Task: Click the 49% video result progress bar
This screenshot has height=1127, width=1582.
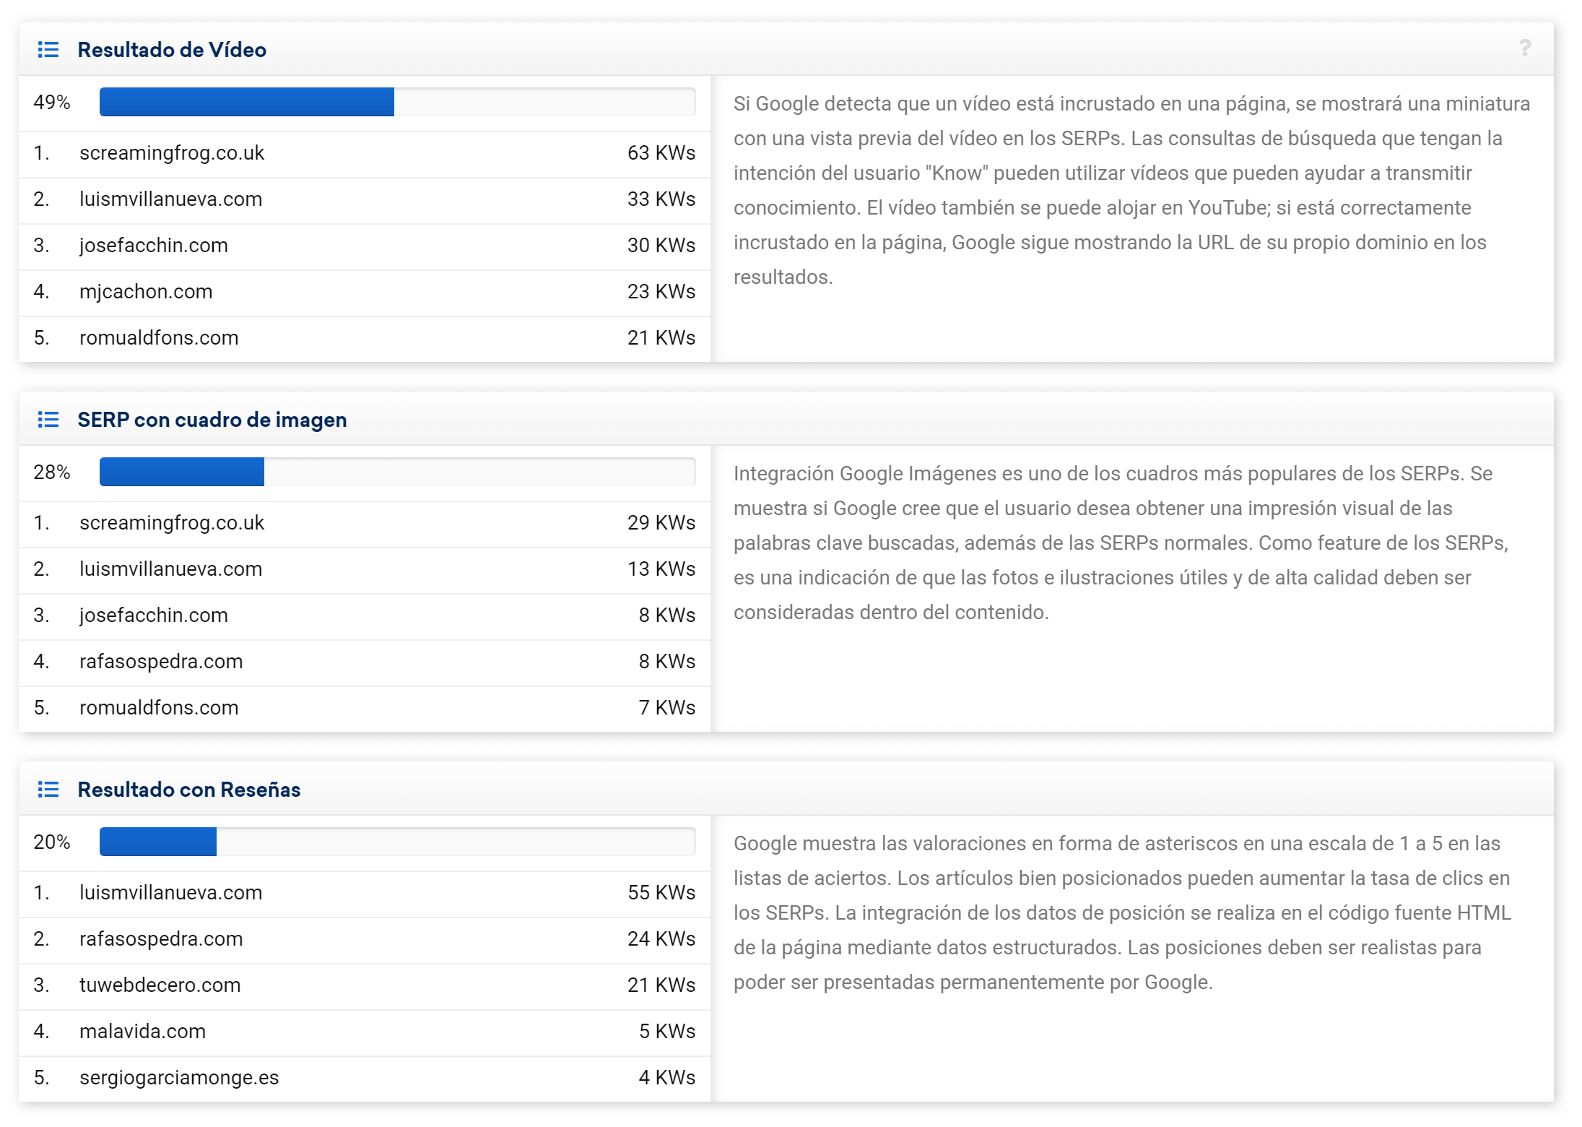Action: click(x=397, y=102)
